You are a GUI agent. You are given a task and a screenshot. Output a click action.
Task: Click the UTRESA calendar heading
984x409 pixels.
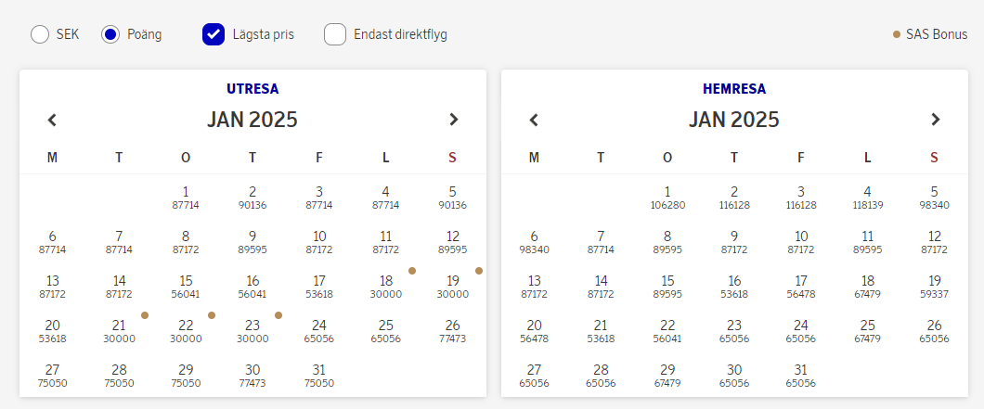pos(252,89)
